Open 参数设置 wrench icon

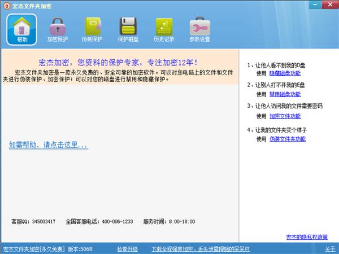(x=200, y=29)
